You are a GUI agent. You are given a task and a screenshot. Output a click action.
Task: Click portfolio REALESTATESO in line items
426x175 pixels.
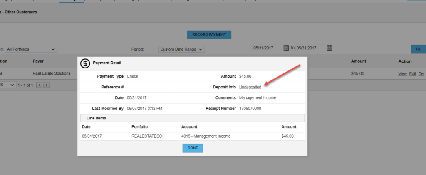[x=147, y=136]
